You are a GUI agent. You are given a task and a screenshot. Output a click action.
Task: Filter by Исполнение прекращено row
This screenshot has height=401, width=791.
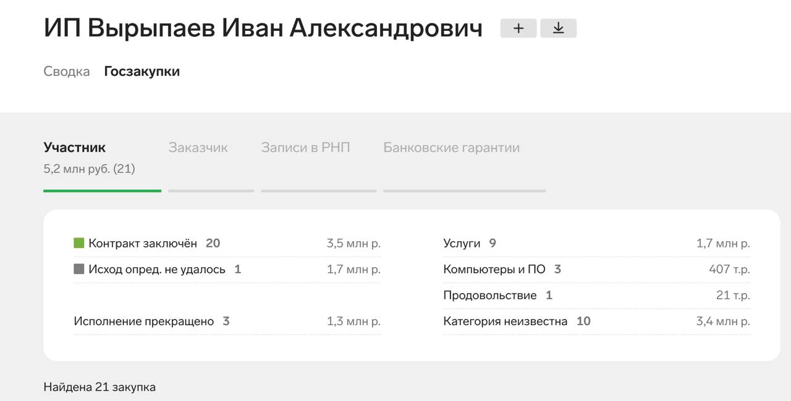pos(143,321)
